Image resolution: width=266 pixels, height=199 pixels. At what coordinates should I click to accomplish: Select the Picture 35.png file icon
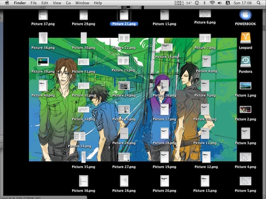pos(83,157)
